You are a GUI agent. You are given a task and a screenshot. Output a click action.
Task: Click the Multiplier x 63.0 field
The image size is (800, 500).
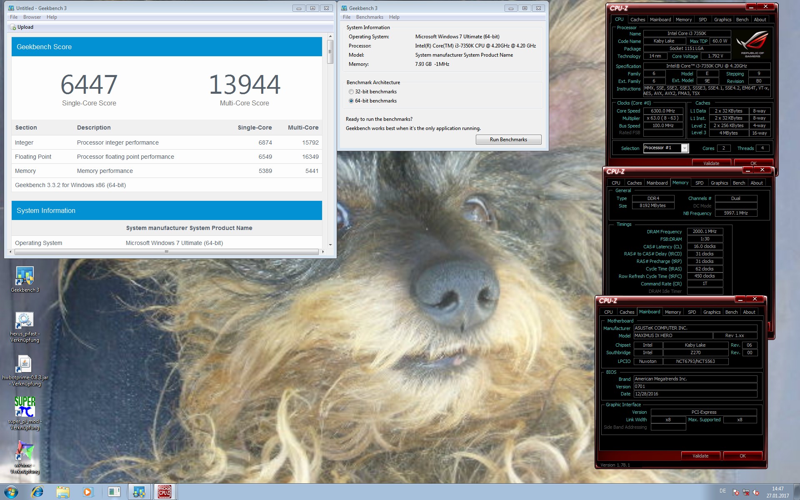point(663,118)
